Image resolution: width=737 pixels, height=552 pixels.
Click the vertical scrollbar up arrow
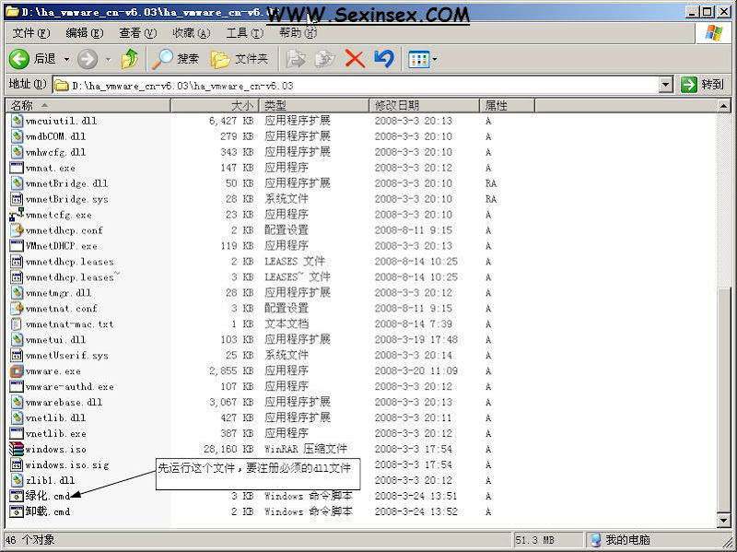pyautogui.click(x=724, y=106)
